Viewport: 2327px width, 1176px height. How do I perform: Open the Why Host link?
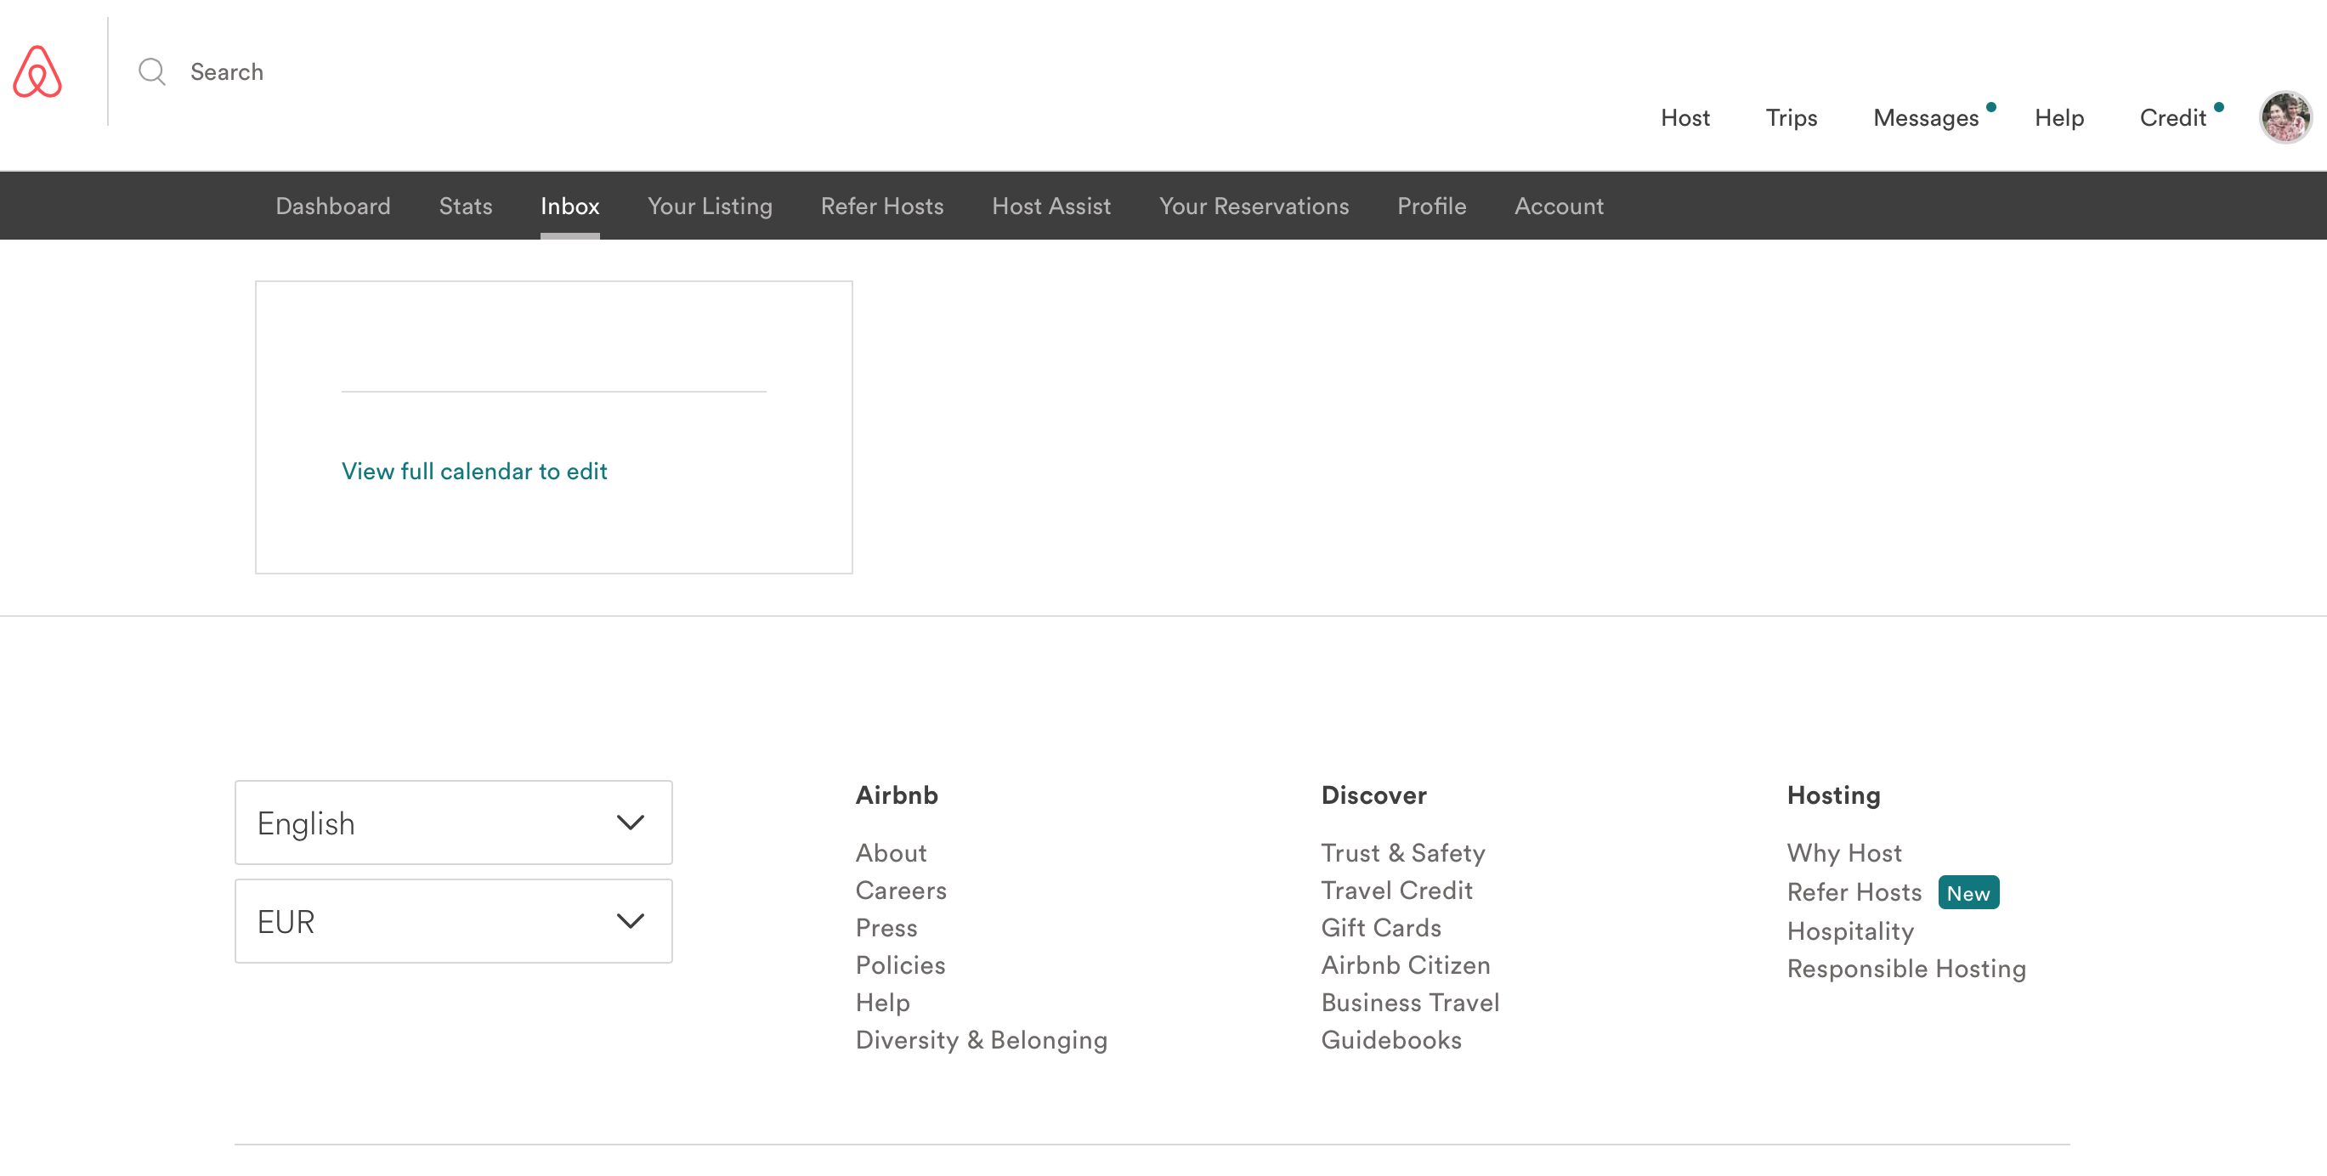tap(1843, 852)
